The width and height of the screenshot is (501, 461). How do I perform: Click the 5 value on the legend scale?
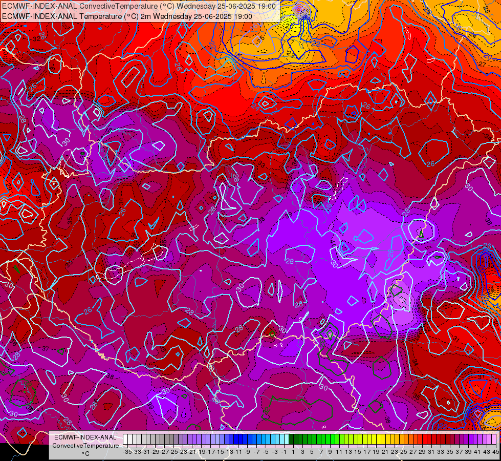coord(312,452)
